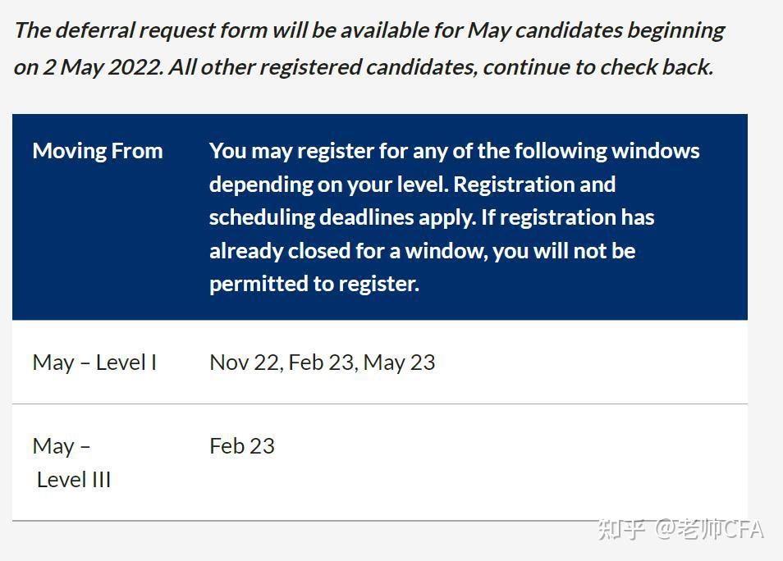Click the "Feb 23" window for Level III
Screen dimensions: 783x561
point(242,446)
